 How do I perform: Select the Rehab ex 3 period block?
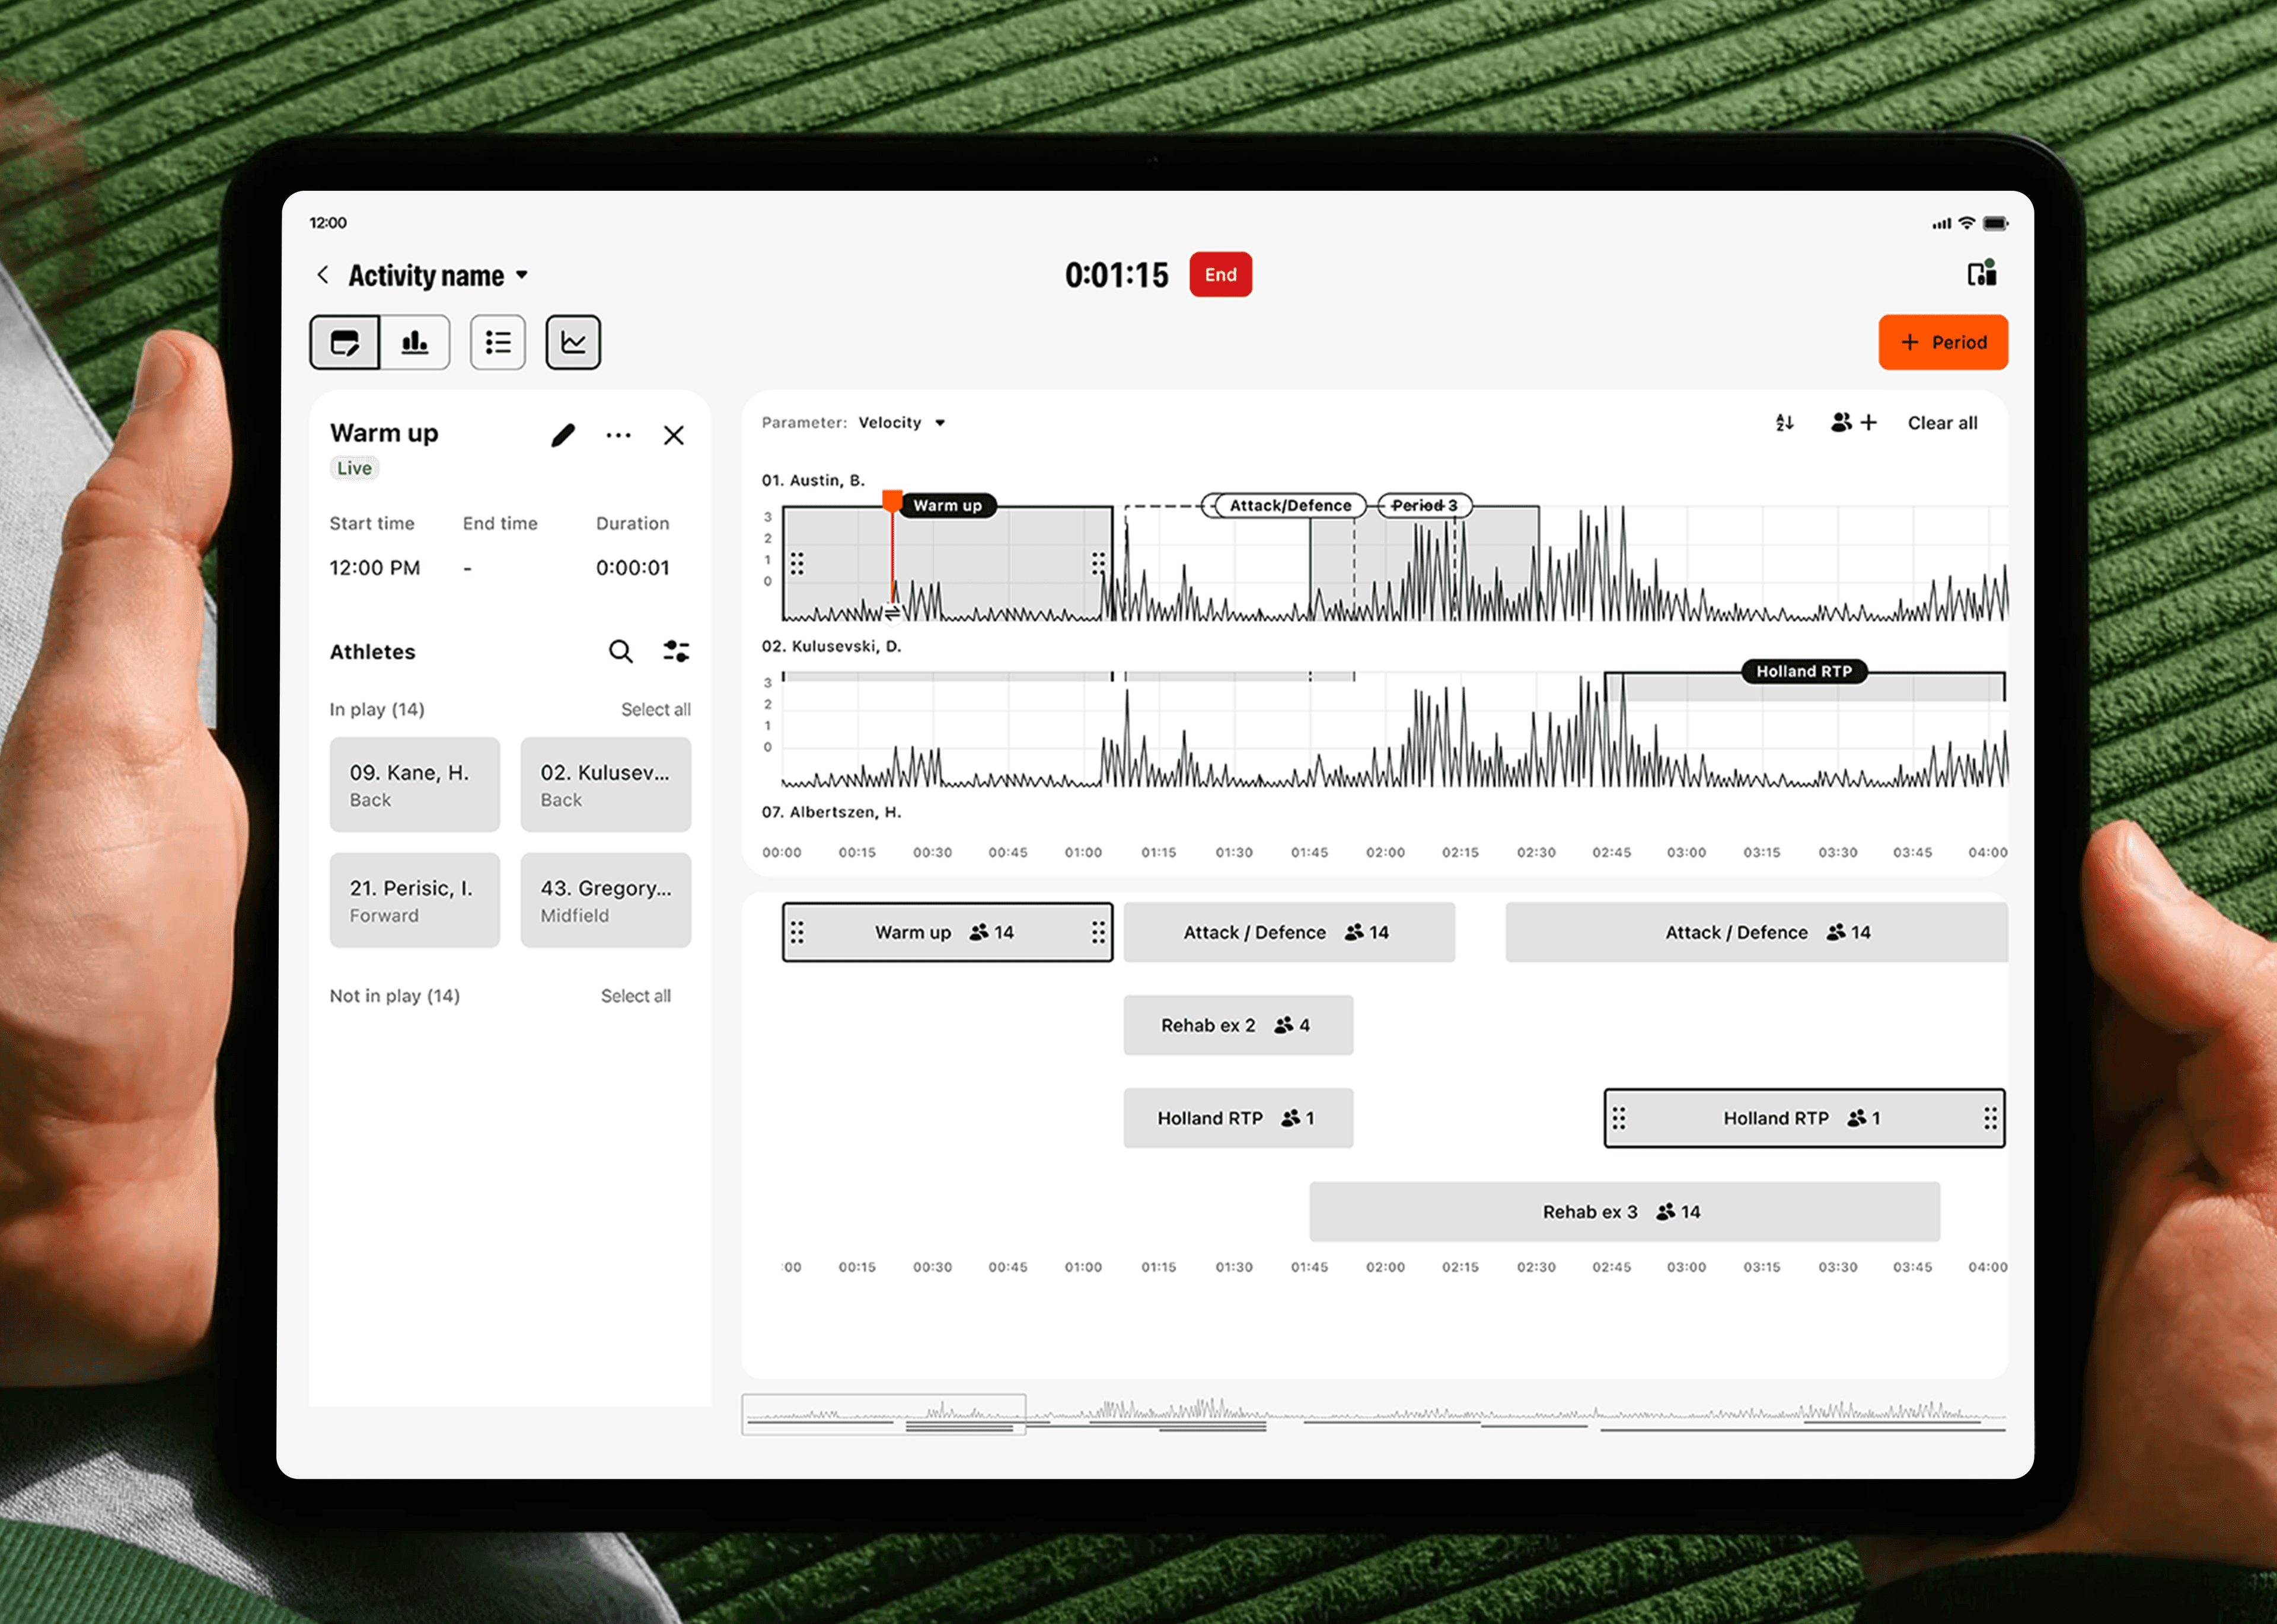tap(1625, 1213)
